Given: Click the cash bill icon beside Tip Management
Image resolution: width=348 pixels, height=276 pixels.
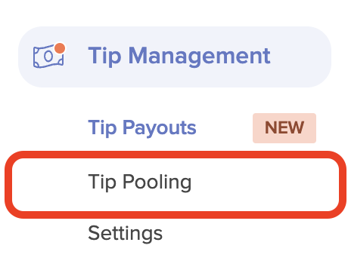Looking at the screenshot, I should click(x=48, y=57).
